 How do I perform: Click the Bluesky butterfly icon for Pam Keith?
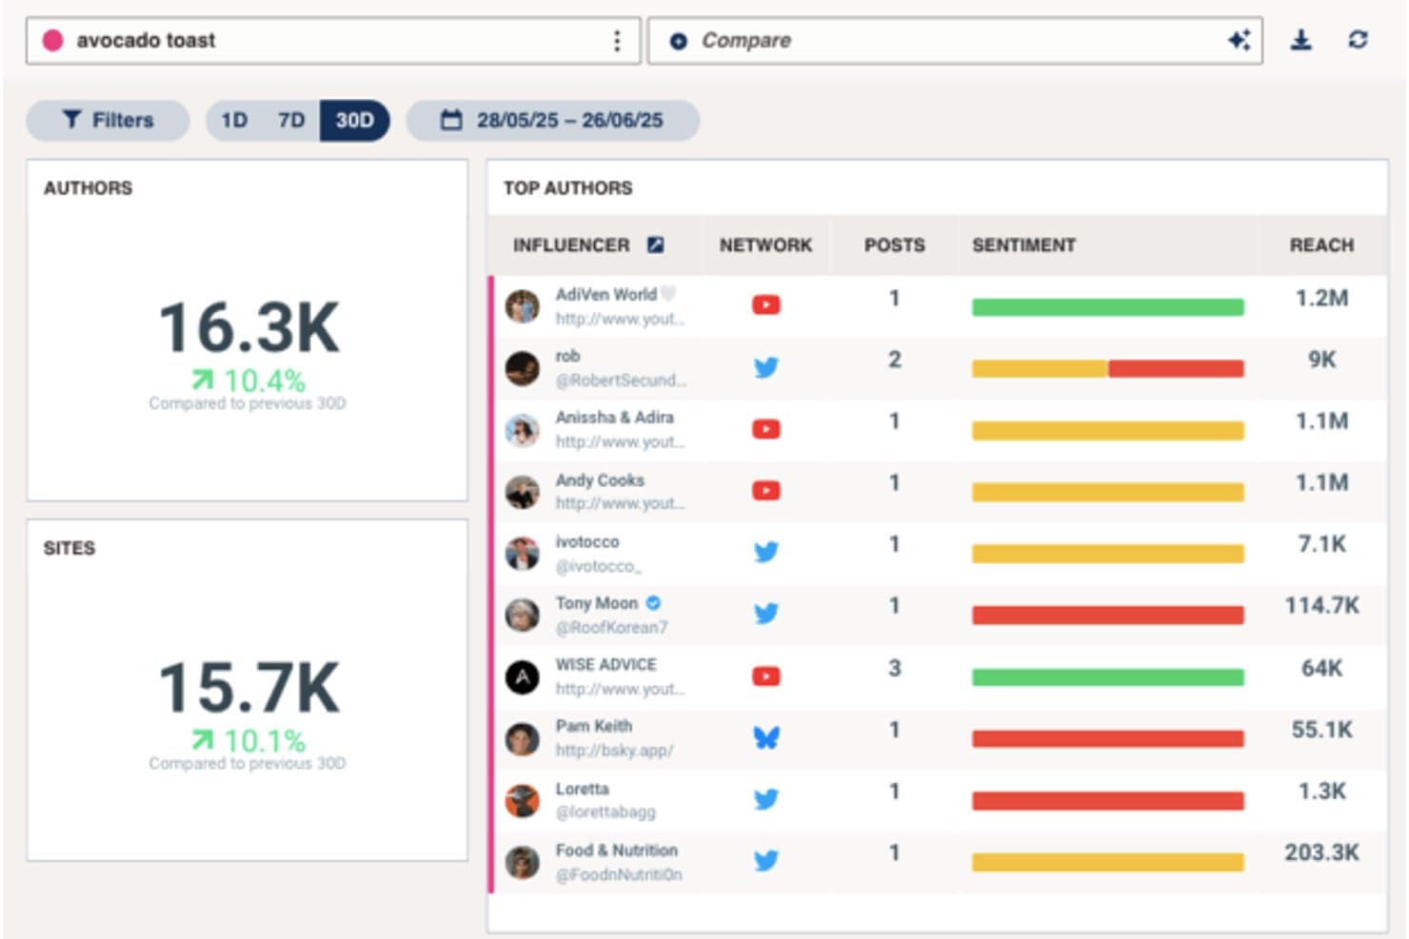(x=765, y=737)
